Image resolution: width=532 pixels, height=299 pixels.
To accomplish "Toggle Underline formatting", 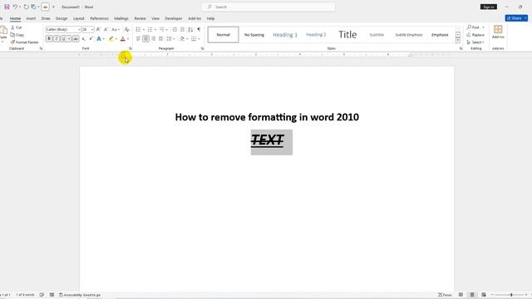I will tap(63, 39).
